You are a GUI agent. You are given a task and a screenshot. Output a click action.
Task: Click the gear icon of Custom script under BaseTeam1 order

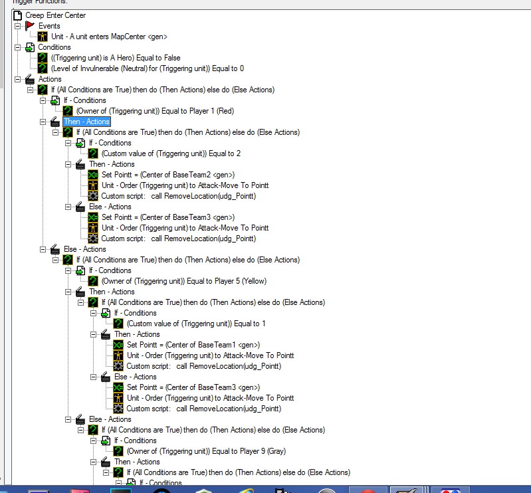[x=118, y=366]
